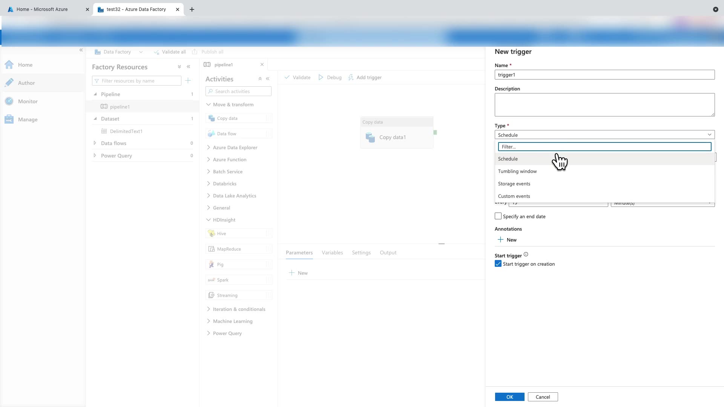The image size is (724, 407).
Task: Click the Manage toolbox icon
Action: 9,119
